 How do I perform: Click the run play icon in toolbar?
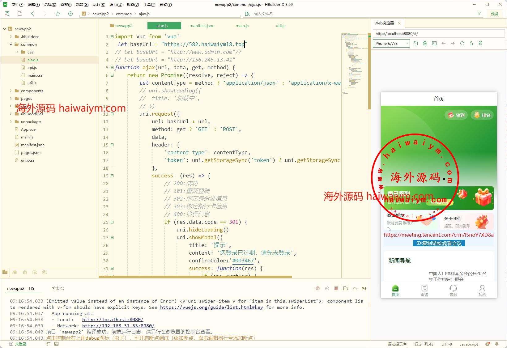coord(70,14)
